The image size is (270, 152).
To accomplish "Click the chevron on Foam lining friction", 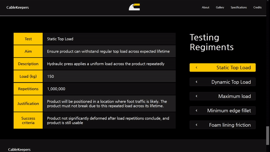I will (196, 125).
